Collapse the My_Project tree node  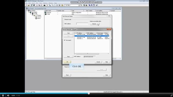(x=27, y=11)
